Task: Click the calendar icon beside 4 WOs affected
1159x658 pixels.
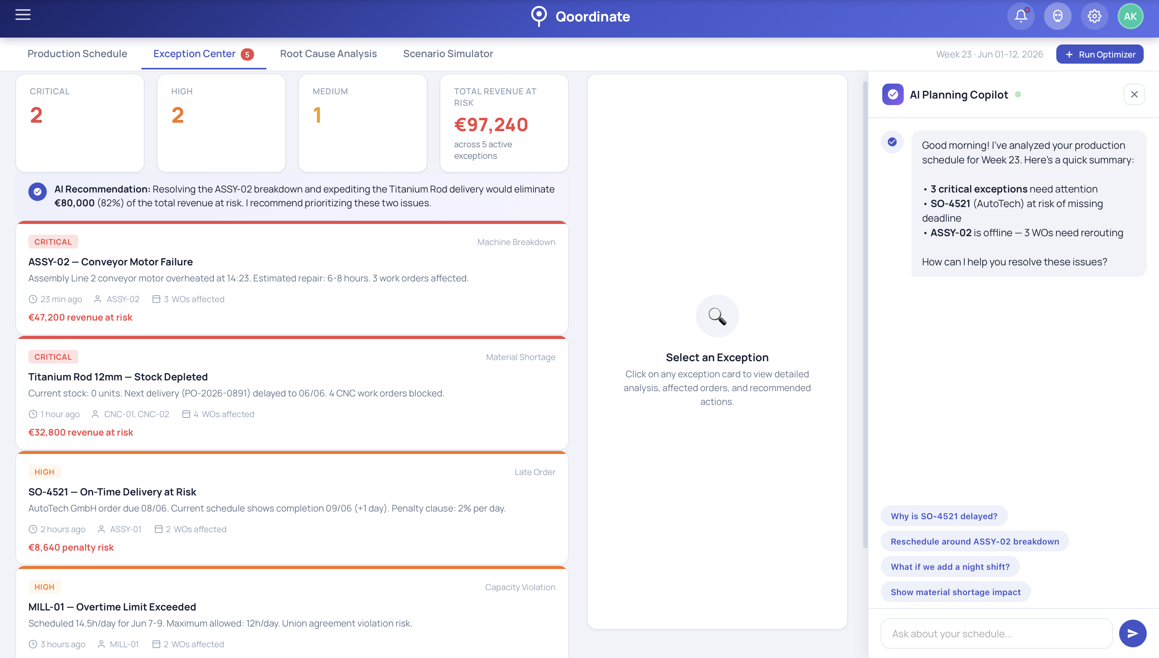Action: click(186, 414)
